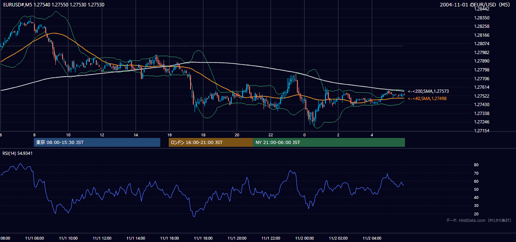The image size is (516, 242).
Task: Click hour label 14 below price chart
Action: point(136,135)
